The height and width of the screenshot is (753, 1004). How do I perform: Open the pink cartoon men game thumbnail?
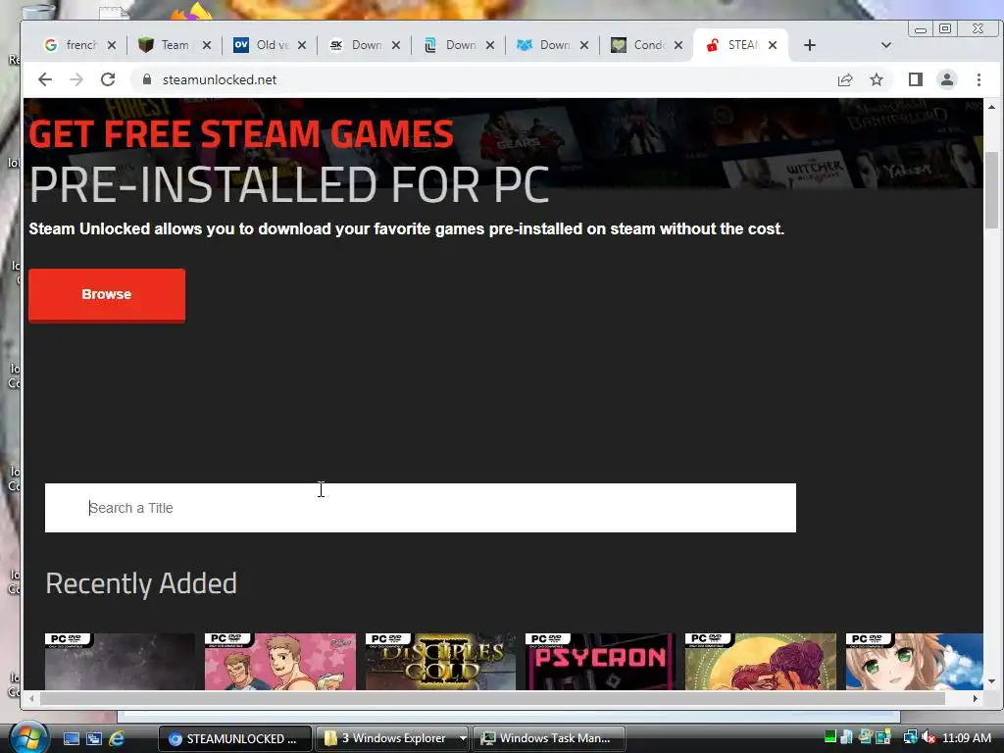coord(279,662)
